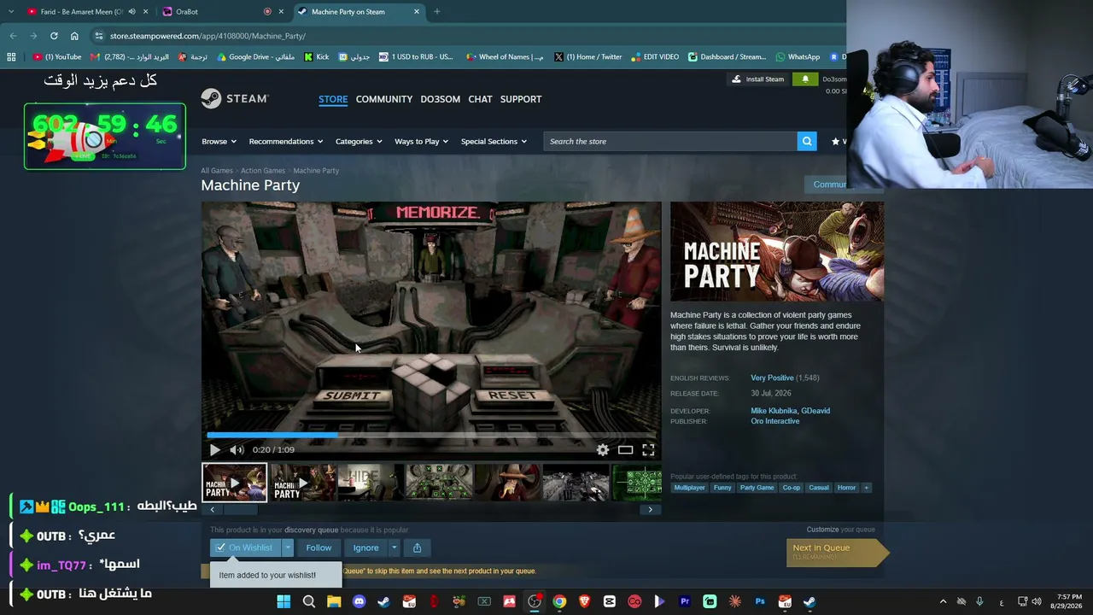This screenshot has height=615, width=1093.
Task: Go to the browser home page
Action: (x=74, y=36)
